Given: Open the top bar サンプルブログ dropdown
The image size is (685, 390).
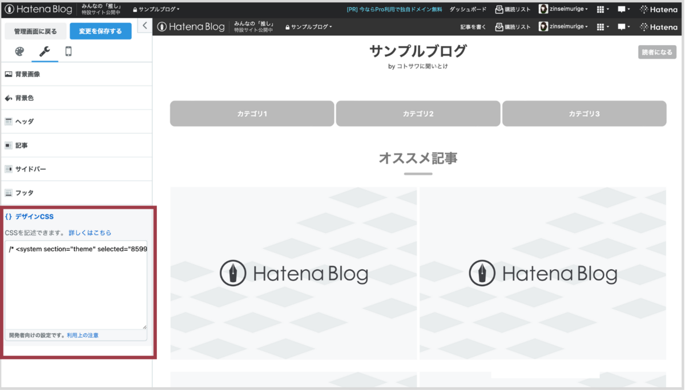Looking at the screenshot, I should click(x=156, y=10).
